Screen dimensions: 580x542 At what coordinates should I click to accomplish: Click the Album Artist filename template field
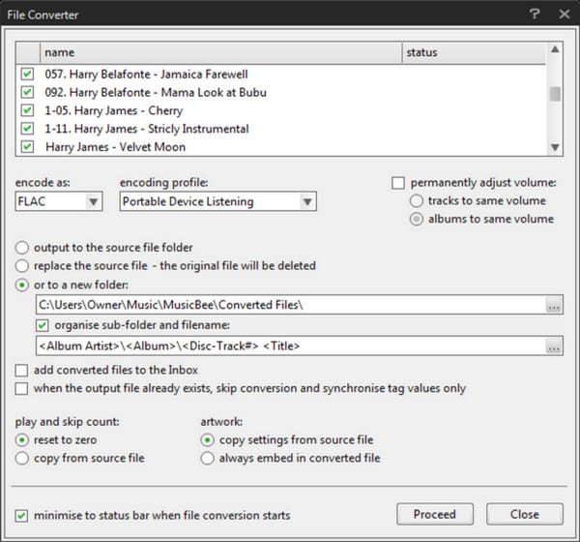(x=291, y=346)
